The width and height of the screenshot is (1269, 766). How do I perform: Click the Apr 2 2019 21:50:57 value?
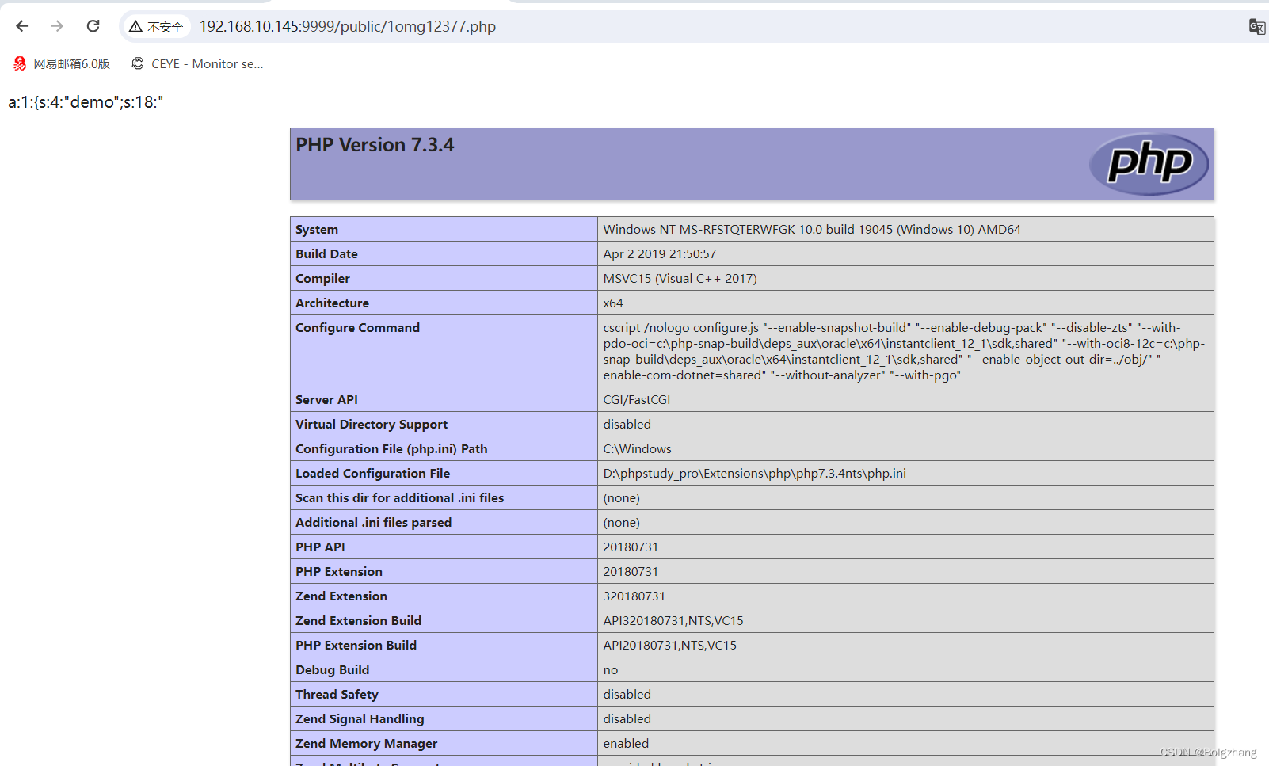click(x=659, y=254)
